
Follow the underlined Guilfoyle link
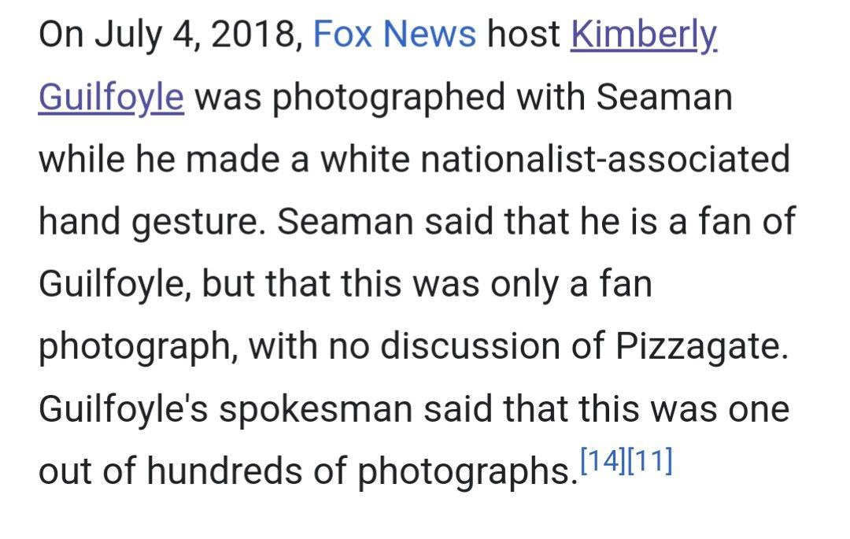111,99
